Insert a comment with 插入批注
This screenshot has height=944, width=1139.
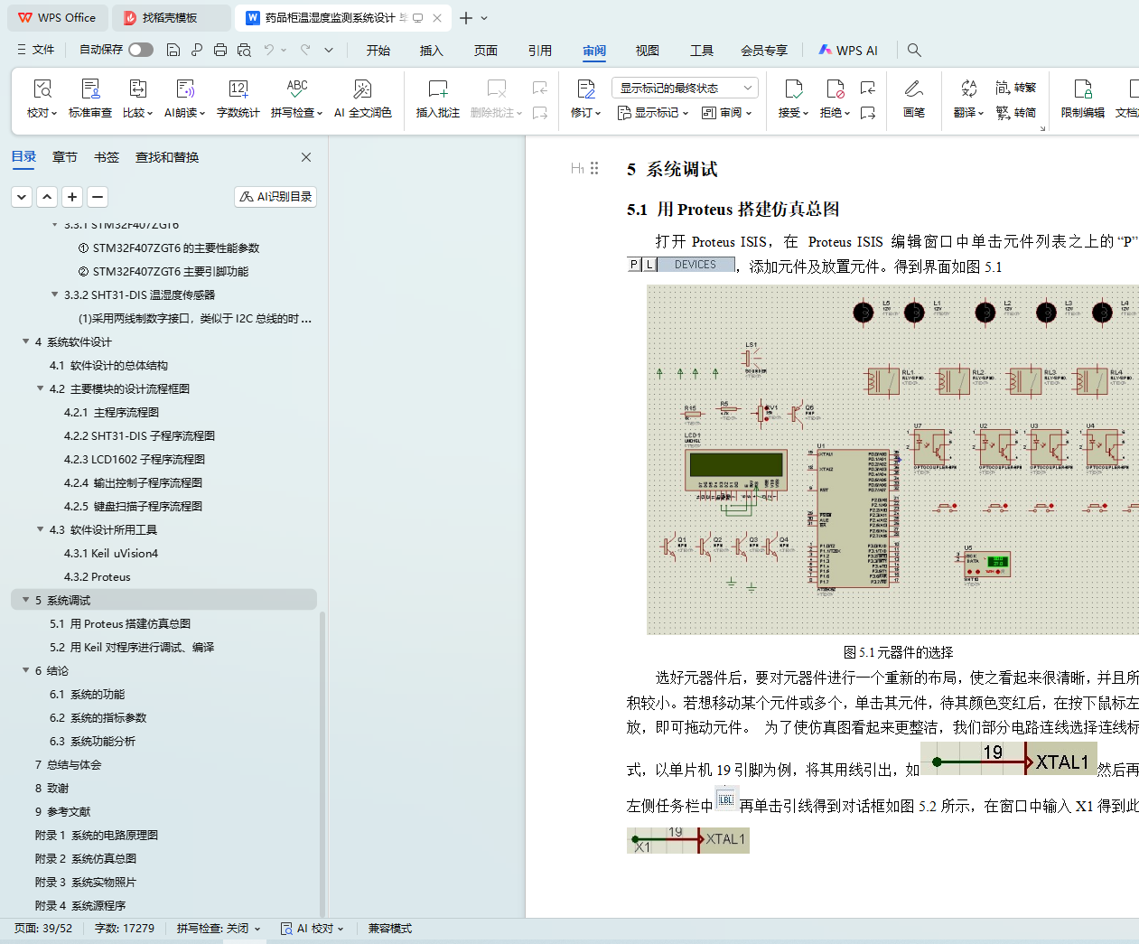pyautogui.click(x=438, y=98)
